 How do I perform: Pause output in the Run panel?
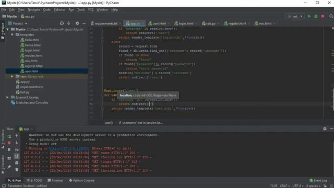9,150
